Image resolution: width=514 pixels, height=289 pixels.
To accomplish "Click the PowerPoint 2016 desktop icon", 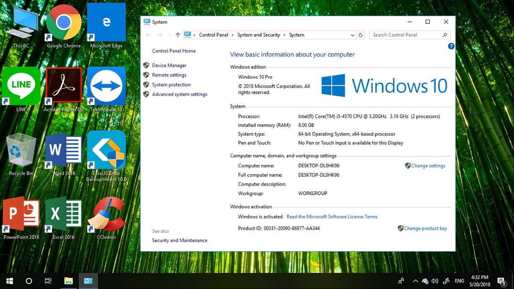I will click(x=21, y=218).
